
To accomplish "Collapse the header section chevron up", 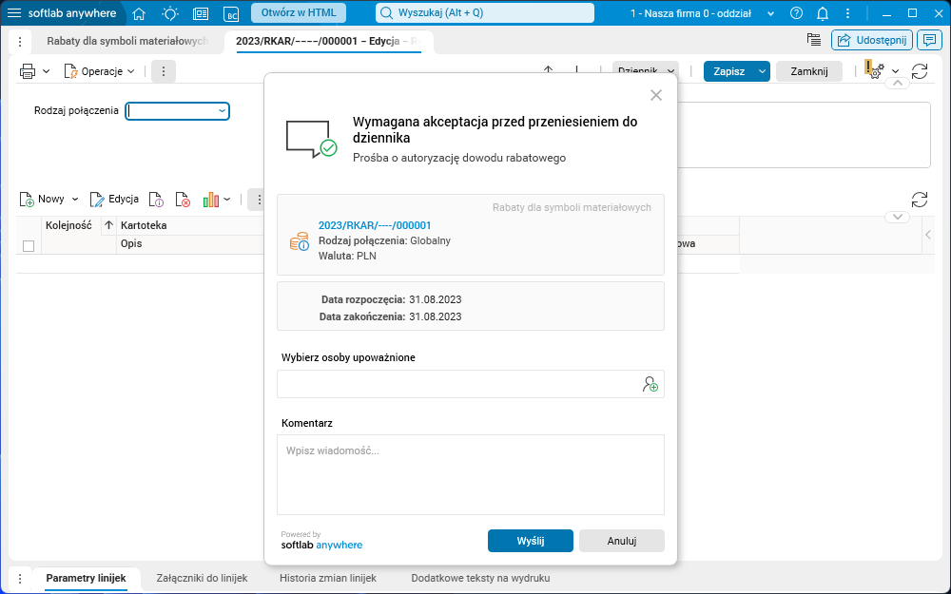I will point(898,84).
